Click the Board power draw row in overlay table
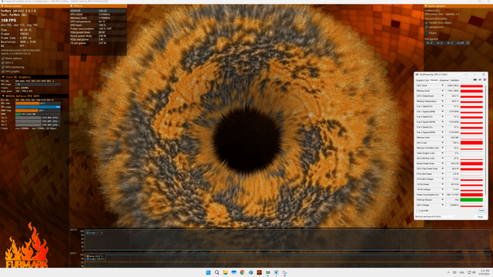Viewport: 493px width, 277px height. click(x=98, y=36)
